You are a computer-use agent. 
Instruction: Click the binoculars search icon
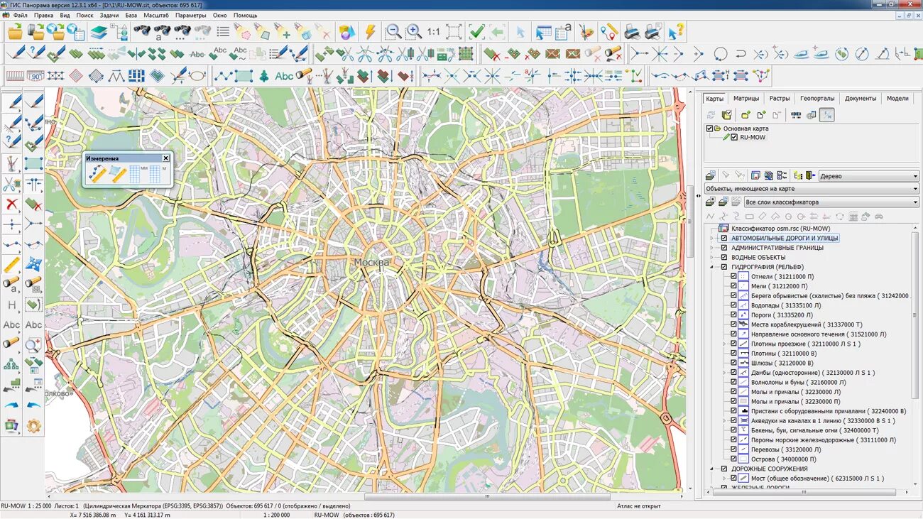(141, 31)
